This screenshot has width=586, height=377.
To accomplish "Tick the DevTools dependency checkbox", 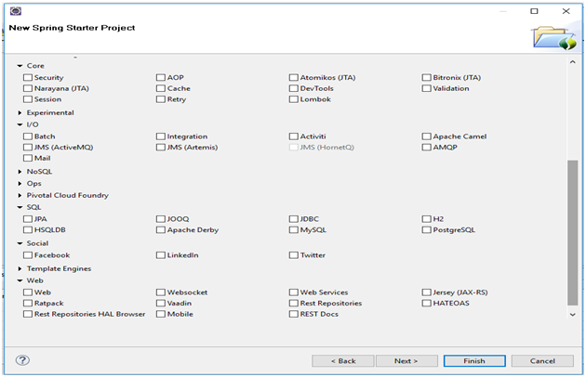I will point(293,88).
